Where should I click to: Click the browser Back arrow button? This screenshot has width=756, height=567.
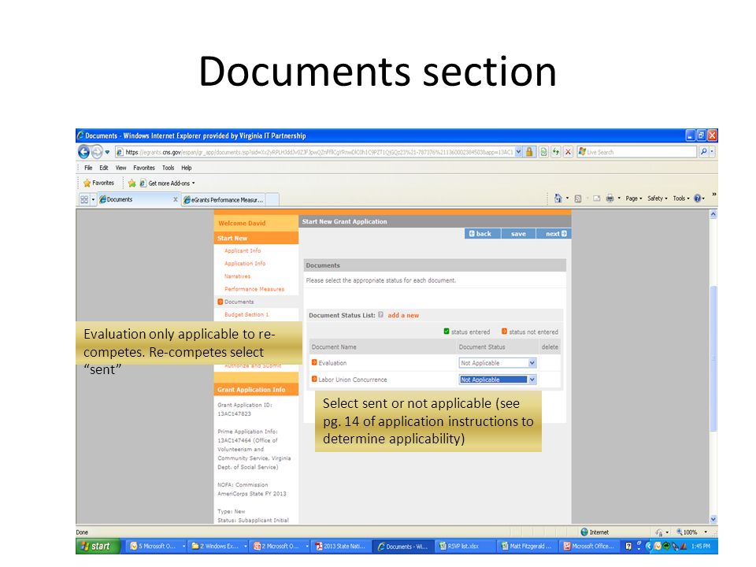click(x=83, y=152)
